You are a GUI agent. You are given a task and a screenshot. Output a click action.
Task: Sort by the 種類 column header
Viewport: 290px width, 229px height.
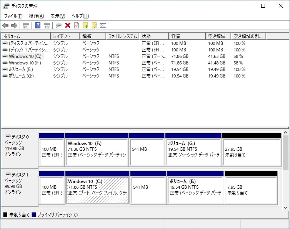93,36
